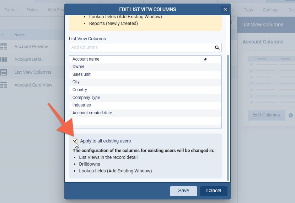Select the Account created date column
The height and width of the screenshot is (203, 295).
click(x=92, y=113)
